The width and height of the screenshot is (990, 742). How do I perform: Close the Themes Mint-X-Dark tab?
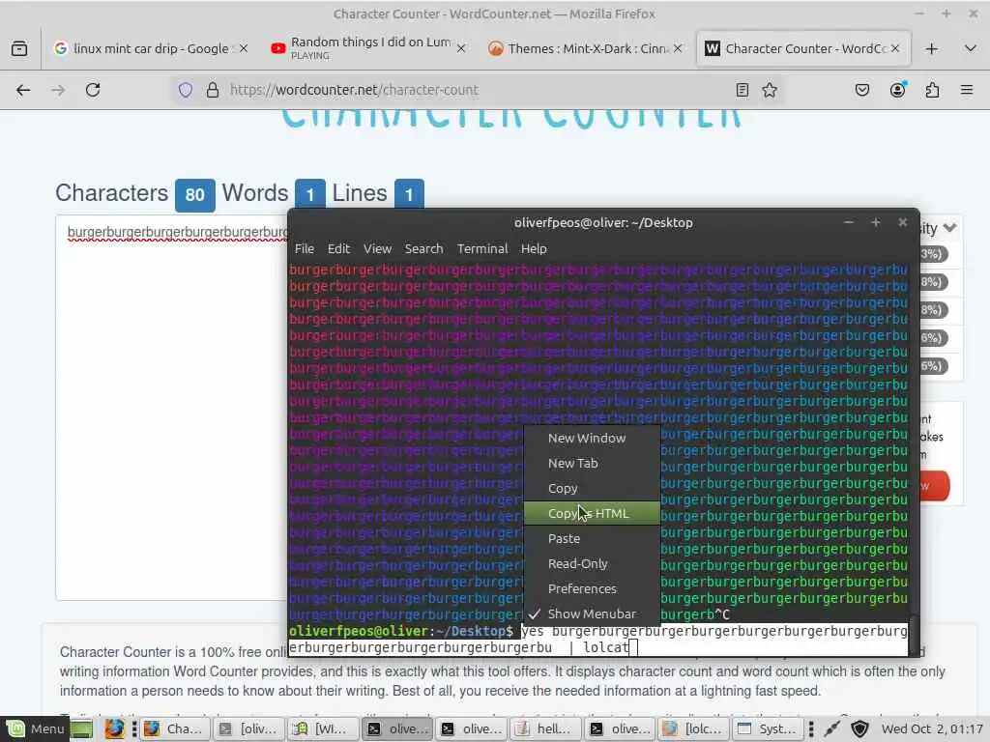[678, 48]
